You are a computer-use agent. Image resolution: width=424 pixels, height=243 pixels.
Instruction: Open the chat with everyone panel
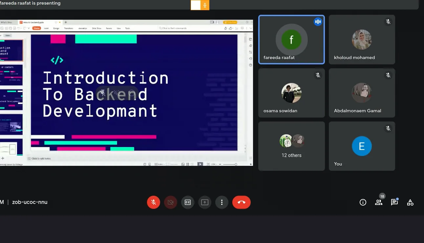(x=394, y=202)
